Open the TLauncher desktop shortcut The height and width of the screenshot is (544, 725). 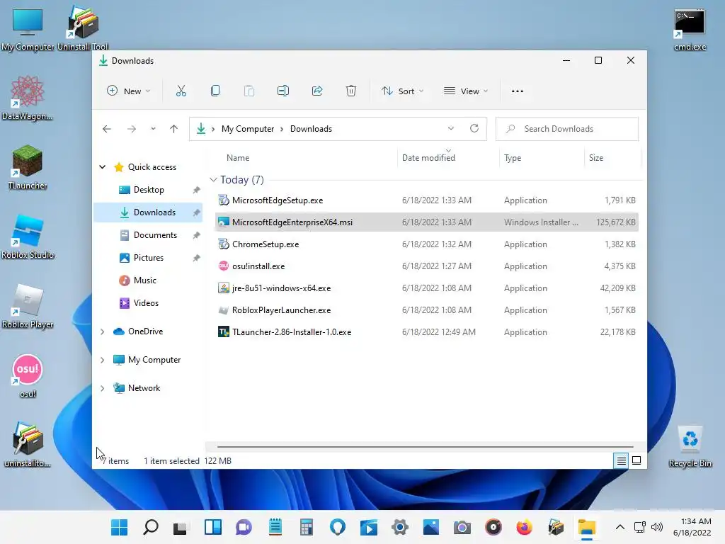(x=28, y=167)
